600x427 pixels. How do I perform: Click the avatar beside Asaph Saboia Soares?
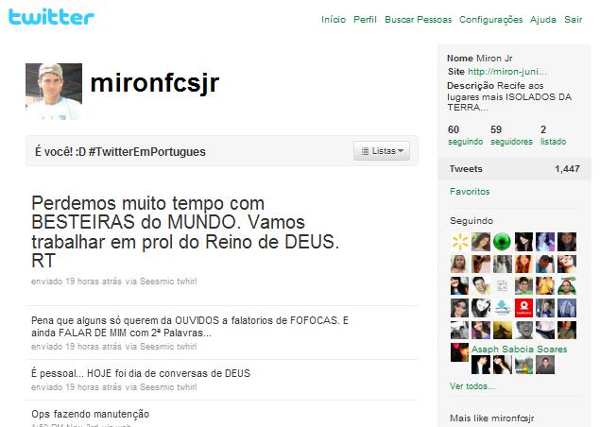point(459,352)
